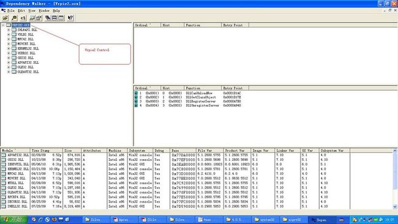Click the File Ver column header
The height and width of the screenshot is (224, 398).
[x=210, y=151]
